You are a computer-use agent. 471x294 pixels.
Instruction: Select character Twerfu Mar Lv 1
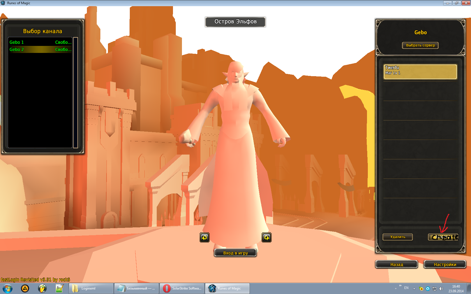420,72
